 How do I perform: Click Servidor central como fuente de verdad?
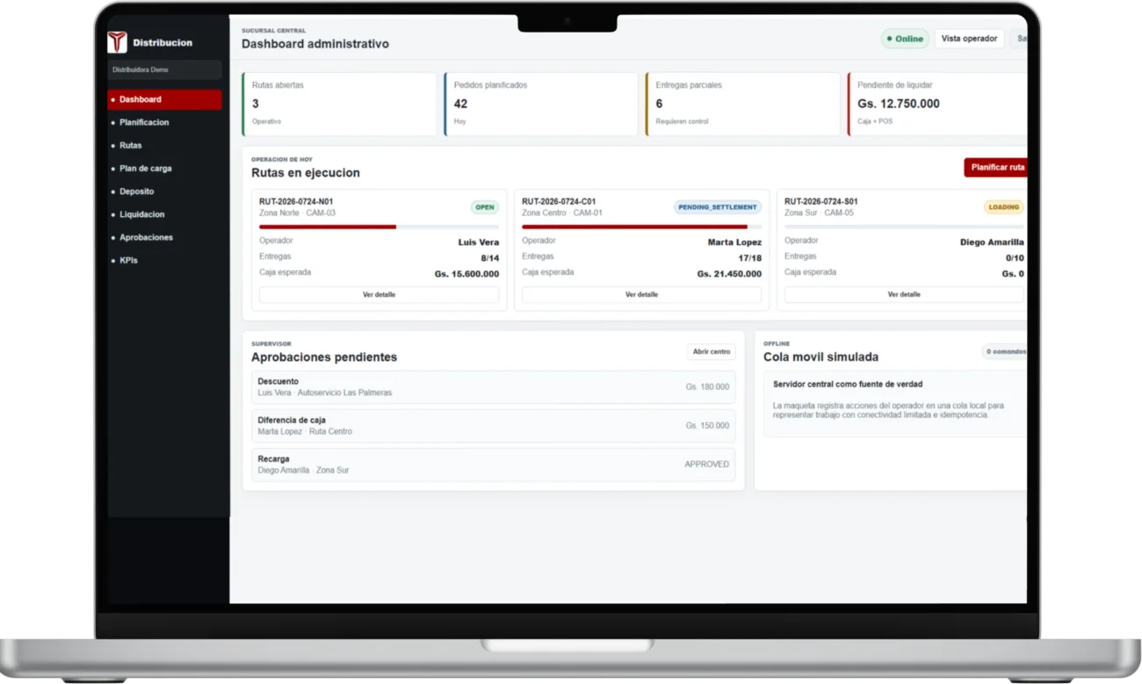click(848, 385)
